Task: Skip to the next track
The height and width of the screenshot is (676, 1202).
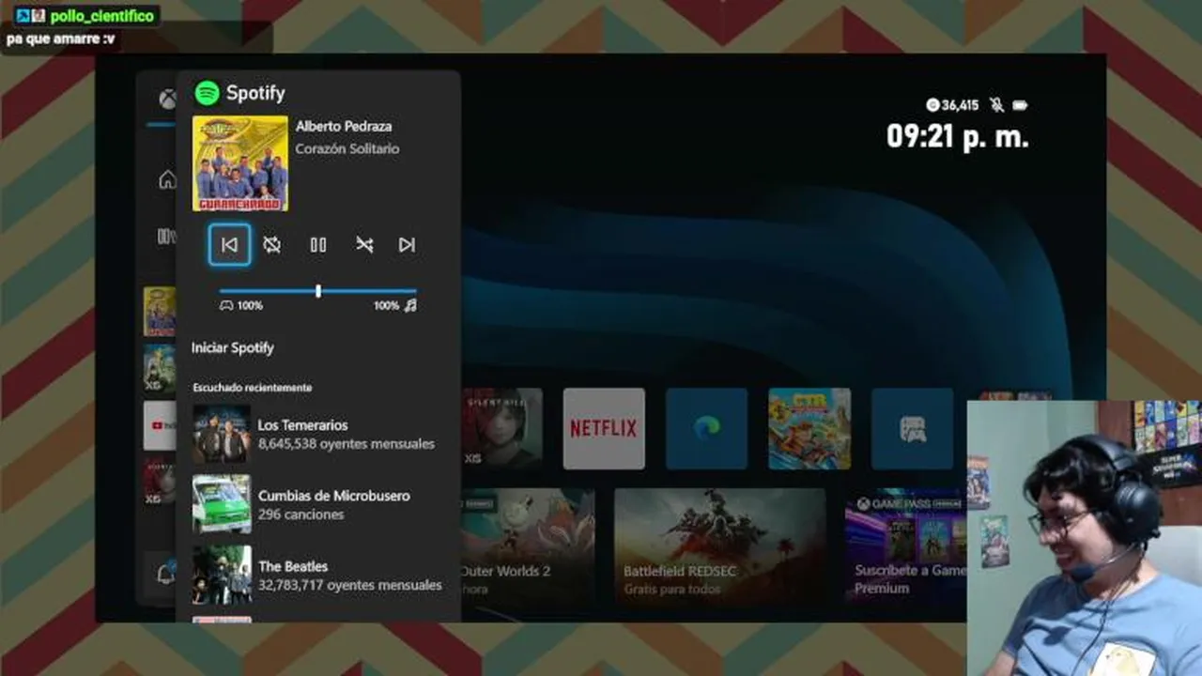Action: [x=407, y=245]
